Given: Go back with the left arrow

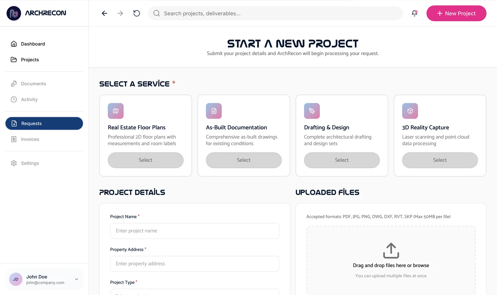Looking at the screenshot, I should [104, 13].
